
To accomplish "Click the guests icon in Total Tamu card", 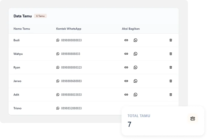I will [x=192, y=119].
